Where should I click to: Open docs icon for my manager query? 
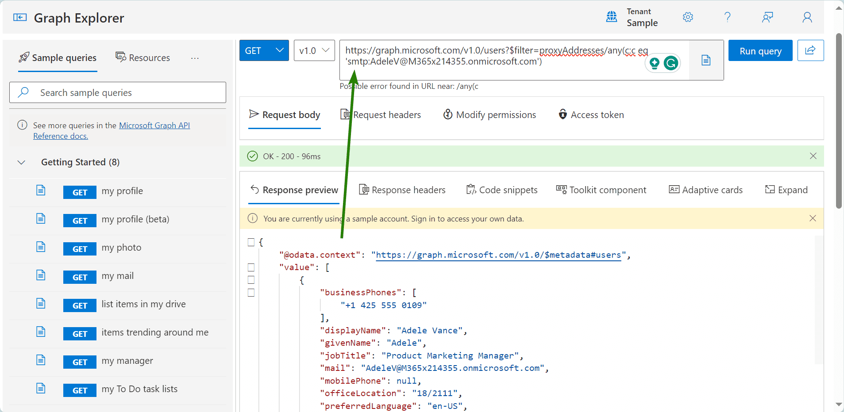(x=41, y=360)
